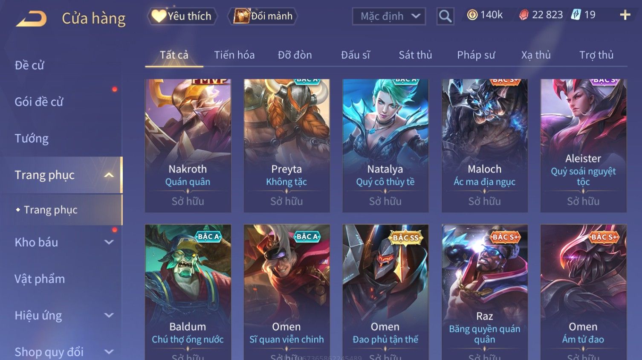
Task: Tap the plus icon to add currency
Action: click(x=625, y=15)
